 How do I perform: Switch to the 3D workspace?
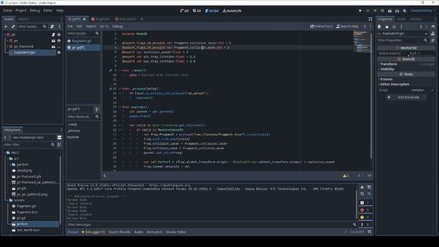197,11
